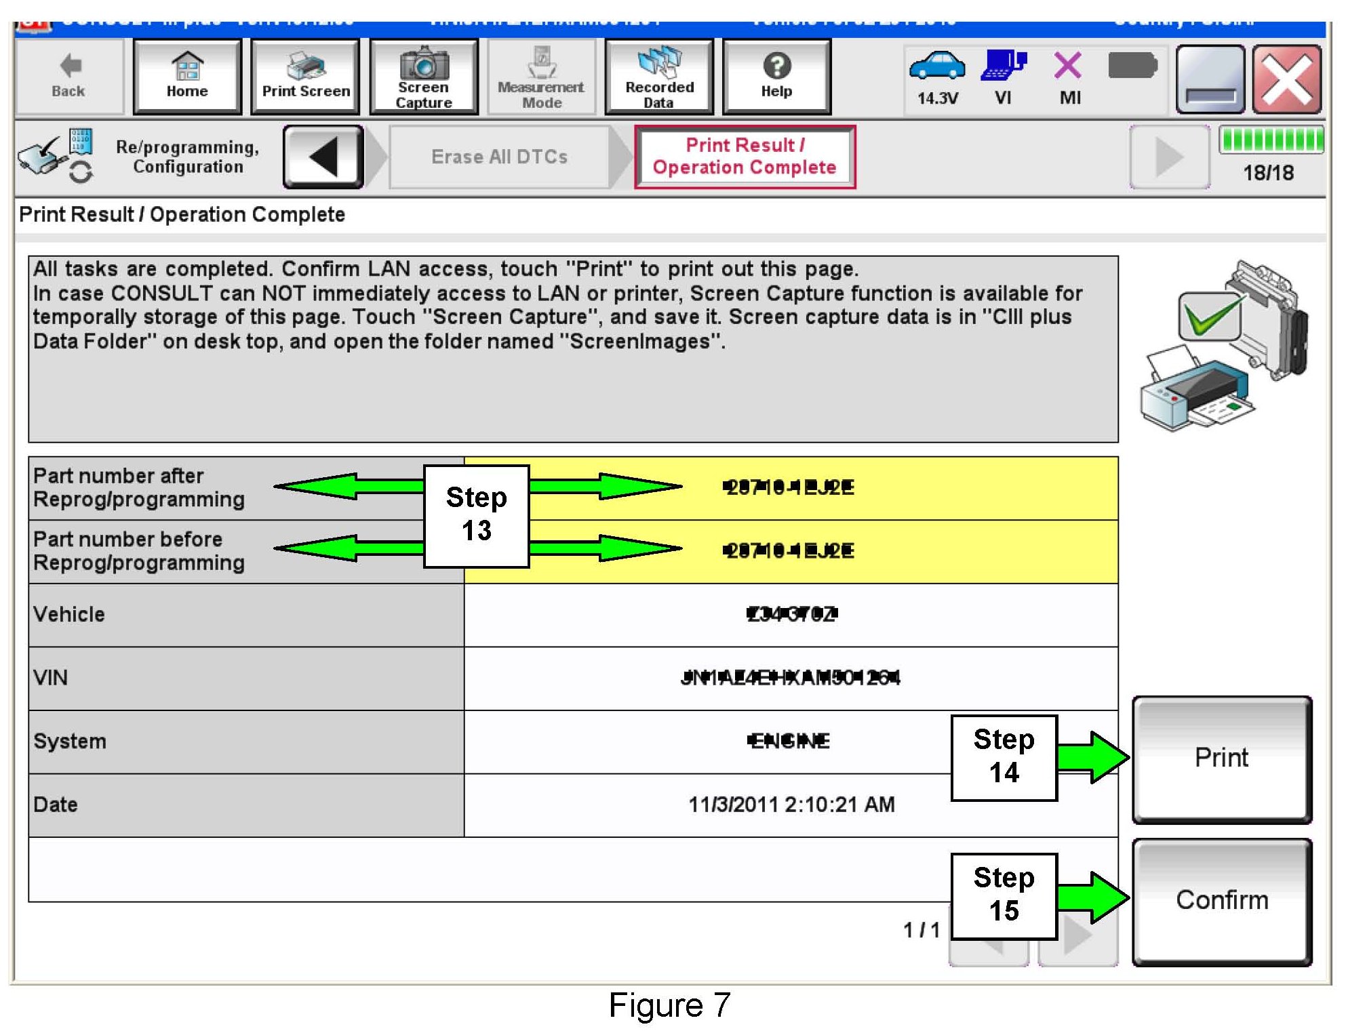Select Erase All DTCs step
This screenshot has height=1031, width=1346.
(499, 157)
